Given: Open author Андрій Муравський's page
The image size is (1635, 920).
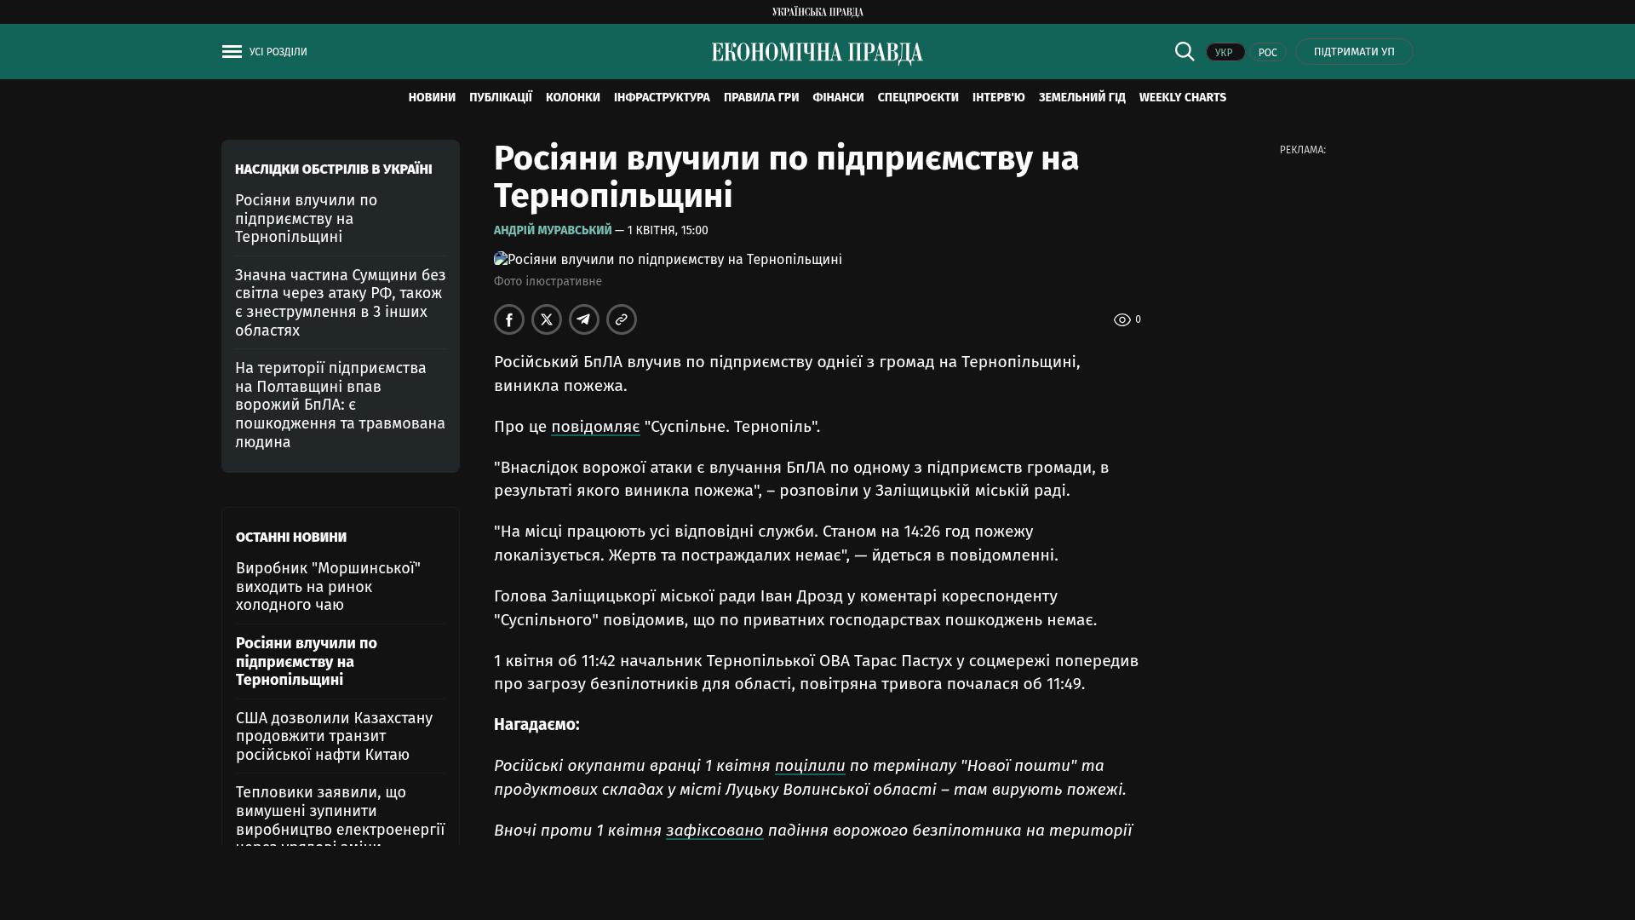Looking at the screenshot, I should (x=553, y=230).
